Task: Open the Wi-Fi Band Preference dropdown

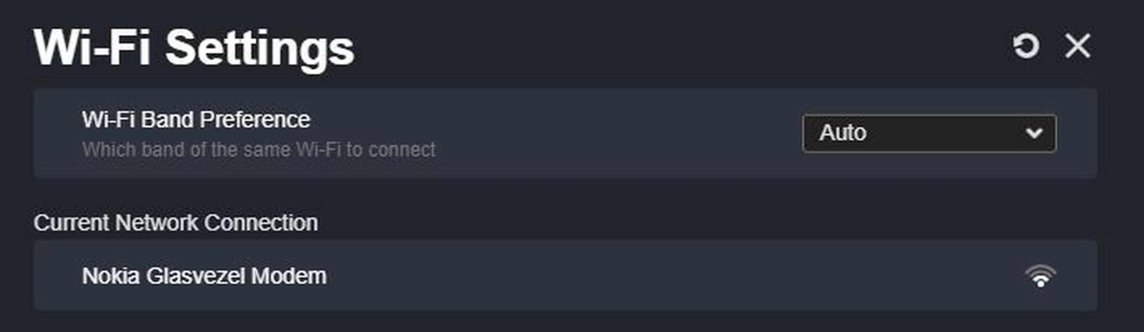Action: point(928,133)
